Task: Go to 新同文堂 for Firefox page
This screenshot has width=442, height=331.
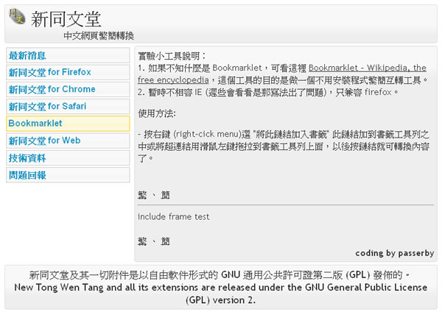Action: [49, 72]
